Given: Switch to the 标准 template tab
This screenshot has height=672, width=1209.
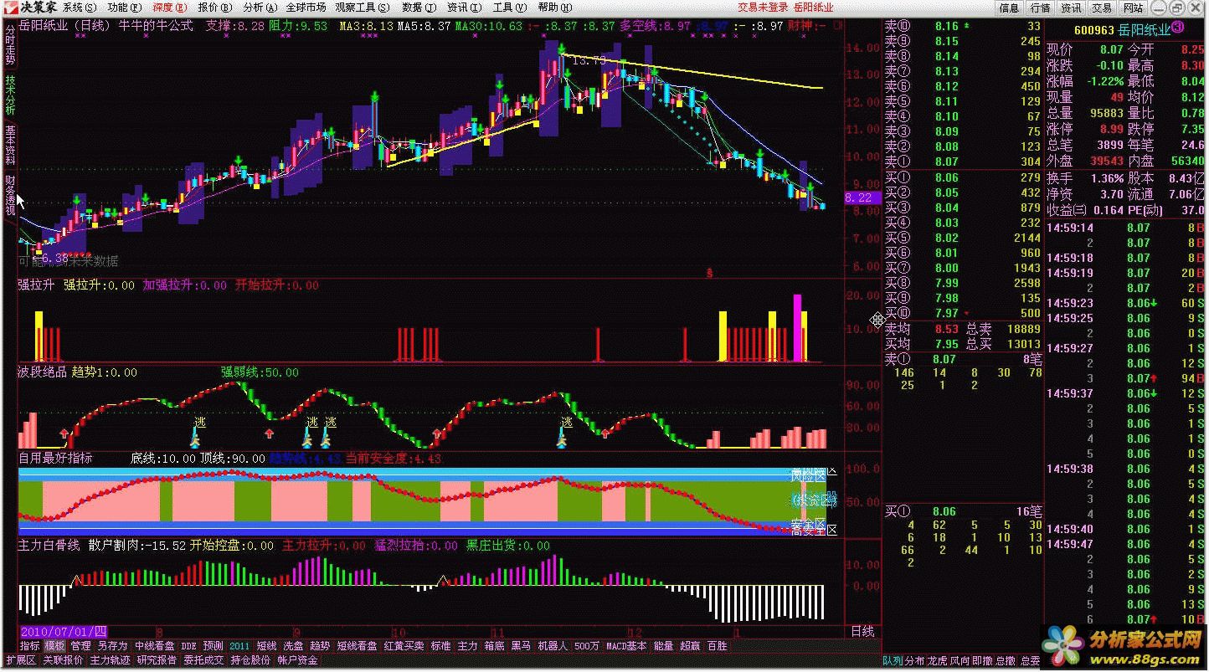Looking at the screenshot, I should [441, 646].
